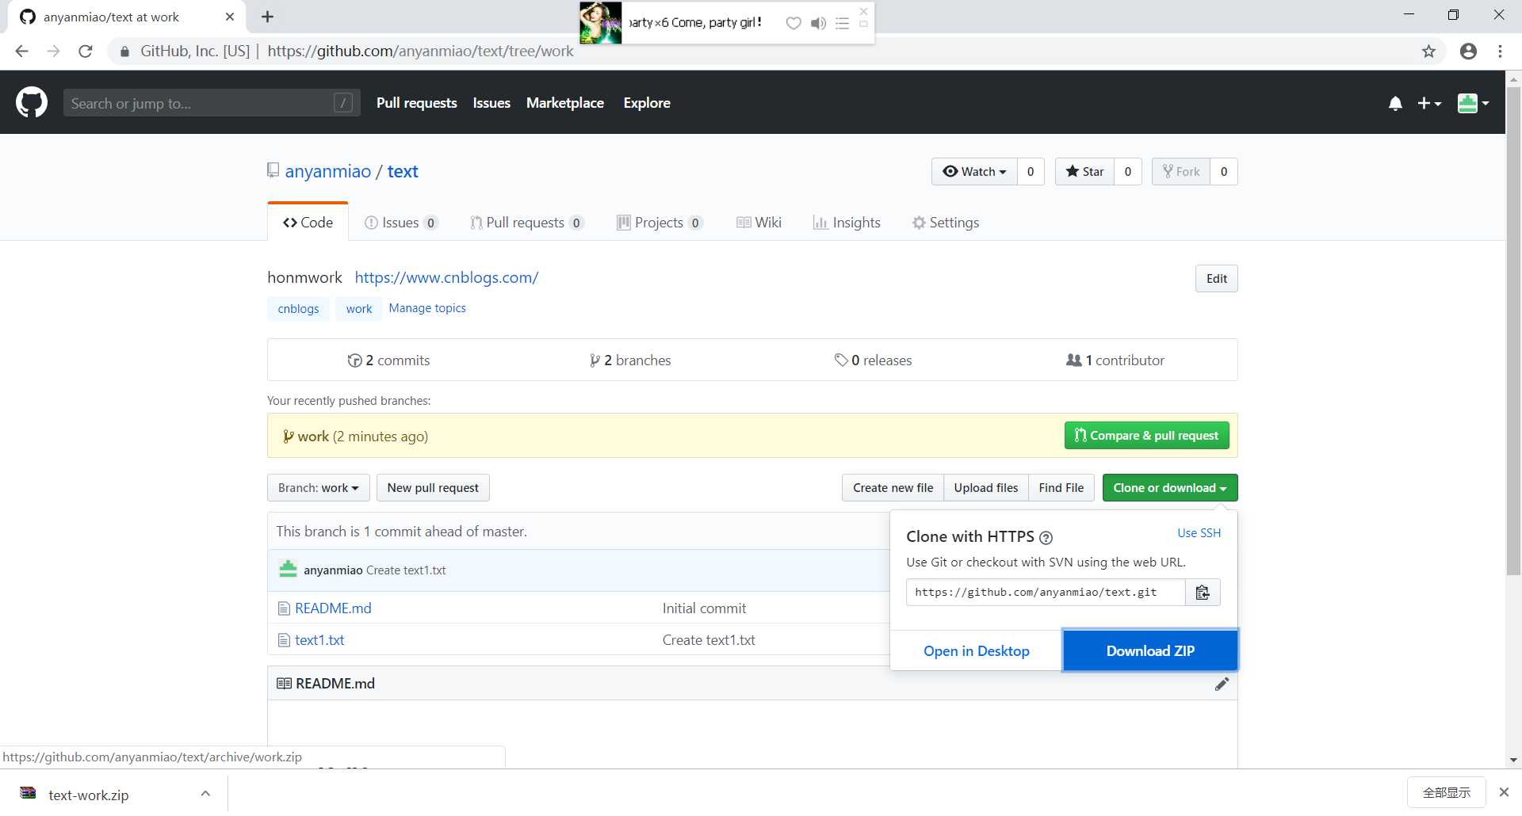Viewport: 1522px width, 816px height.
Task: Switch to Use SSH
Action: pos(1199,533)
